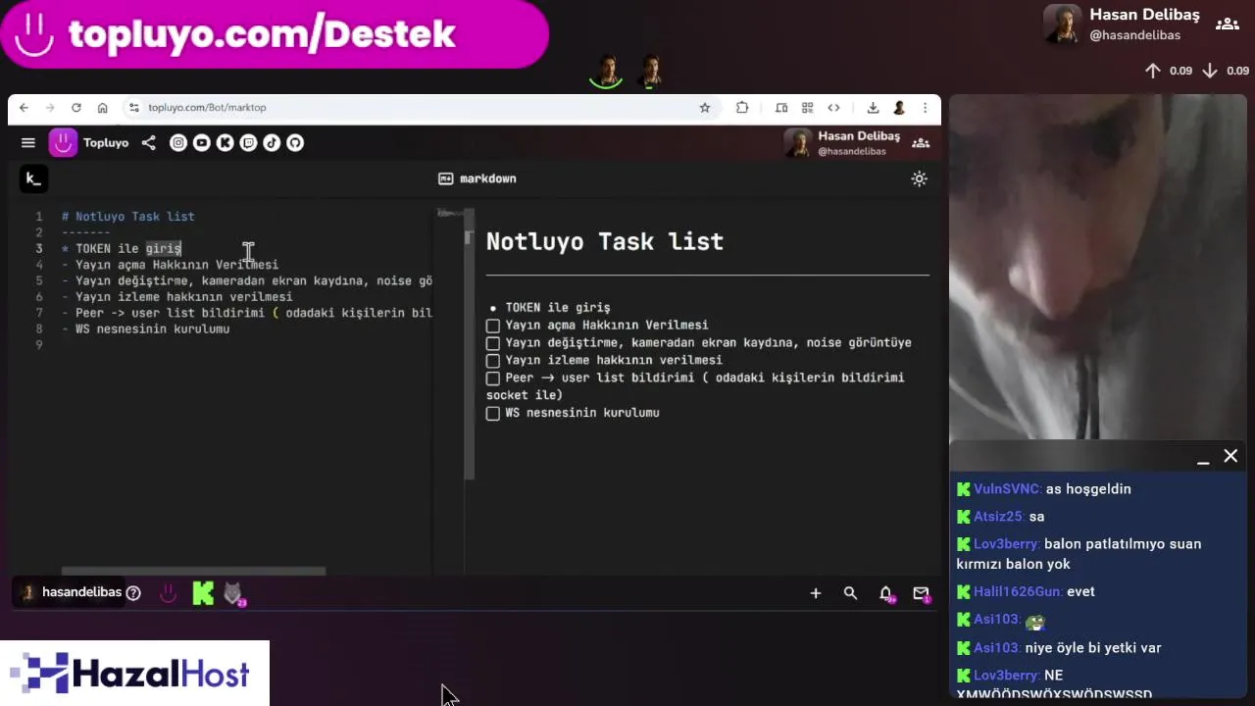Open the help question mark icon
This screenshot has height=706, width=1255.
[133, 593]
